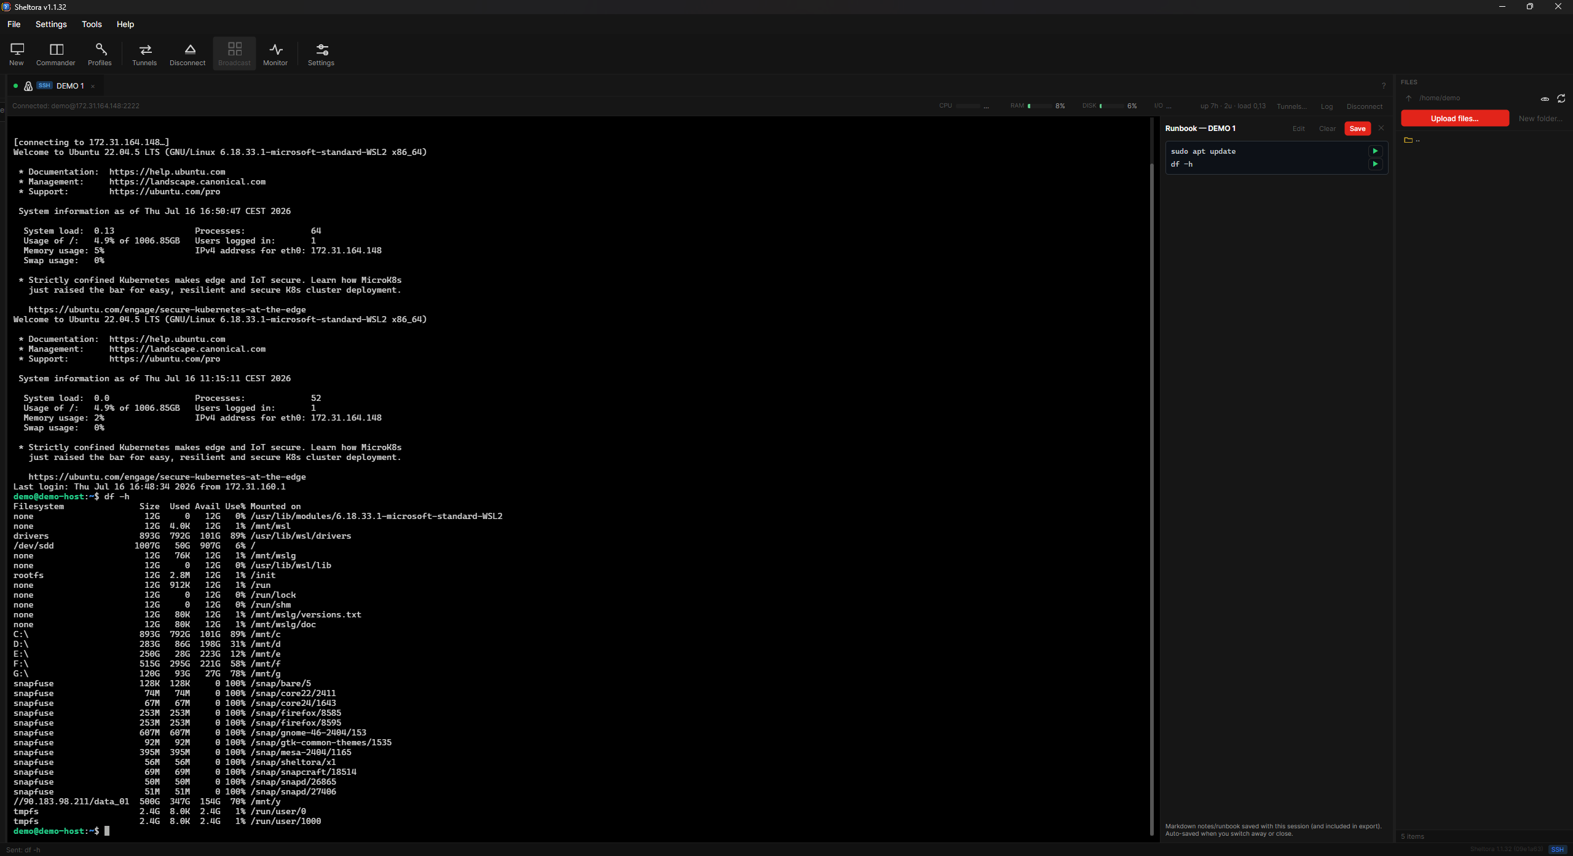Open the Help menu

coord(125,24)
